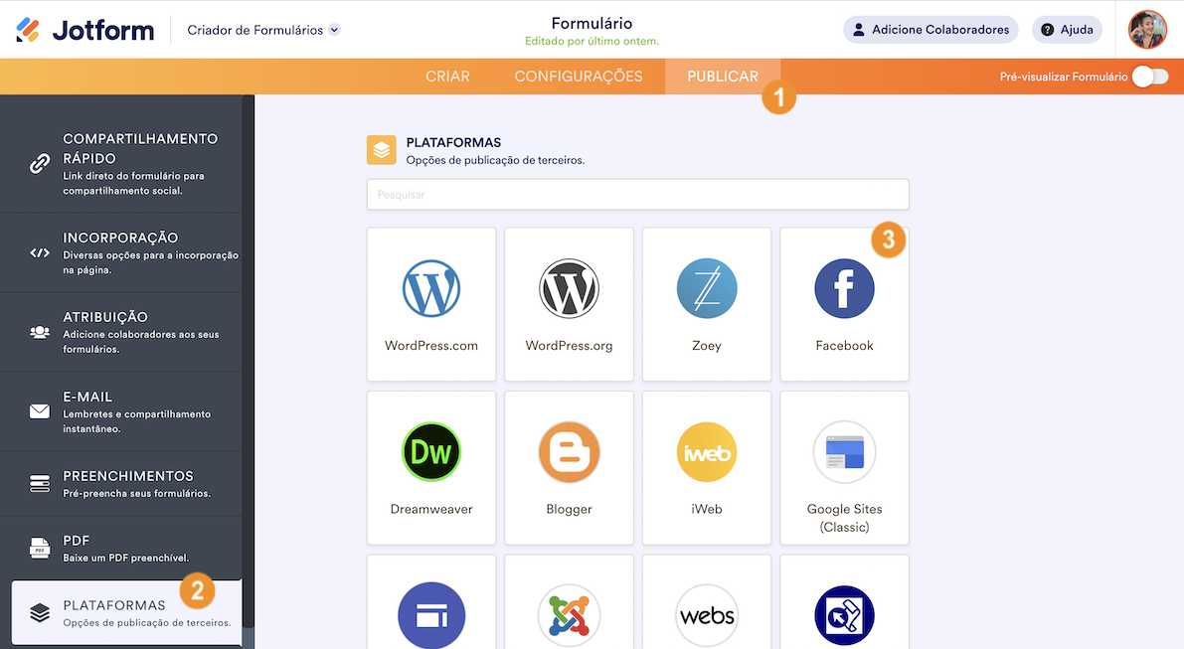The image size is (1184, 649).
Task: Click the orange Plataformas header icon
Action: 382,150
